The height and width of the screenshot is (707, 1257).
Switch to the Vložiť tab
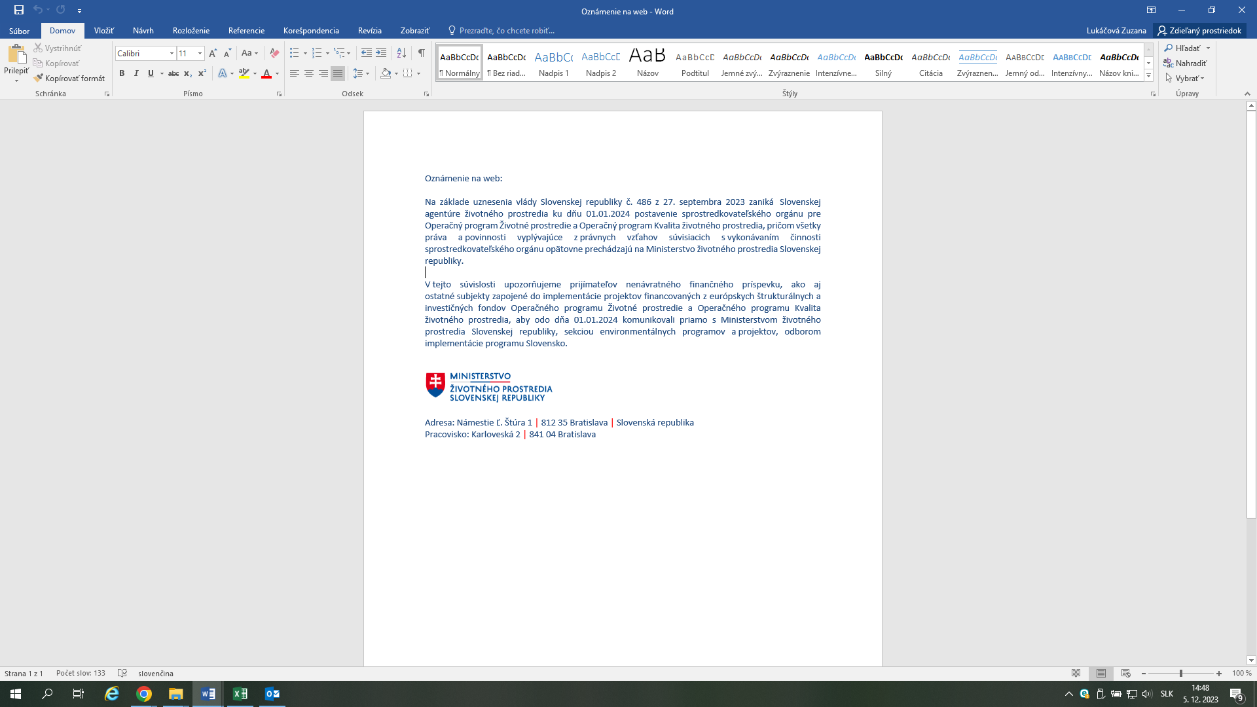[103, 31]
